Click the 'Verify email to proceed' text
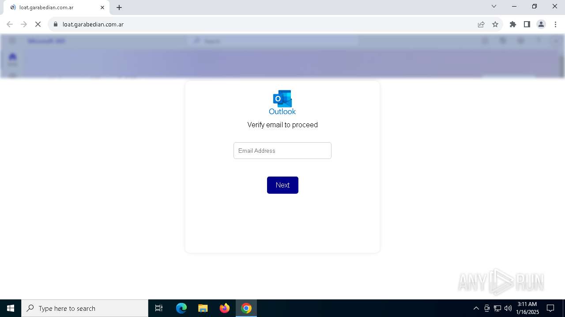Screen dimensions: 565x317 point(282,125)
